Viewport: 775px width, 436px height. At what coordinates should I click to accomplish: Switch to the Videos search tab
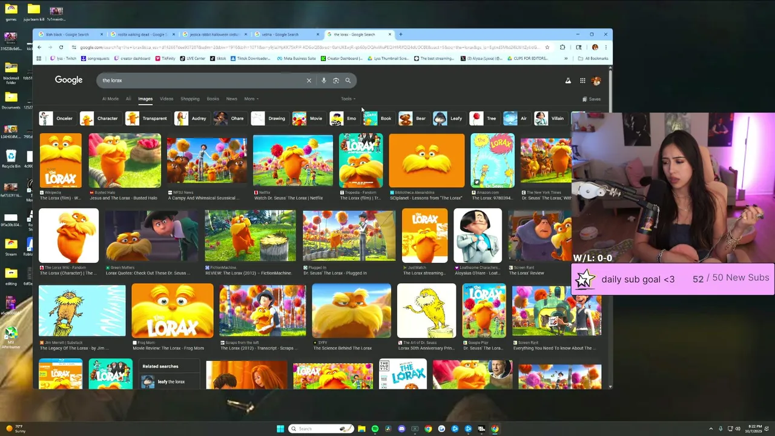[x=167, y=99]
